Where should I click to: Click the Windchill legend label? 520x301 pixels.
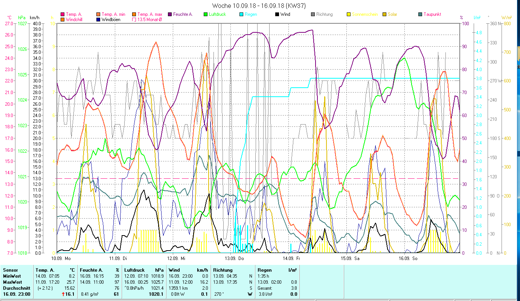tap(74, 20)
